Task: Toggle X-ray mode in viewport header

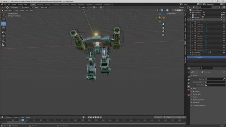Action: (x=173, y=10)
